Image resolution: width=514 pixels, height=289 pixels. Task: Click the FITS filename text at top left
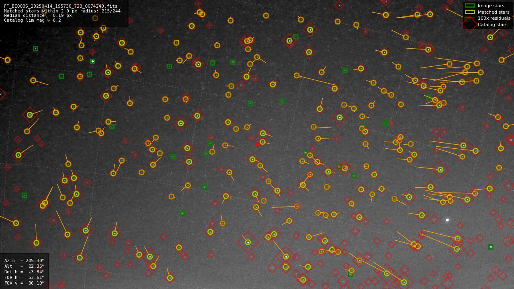pos(61,6)
